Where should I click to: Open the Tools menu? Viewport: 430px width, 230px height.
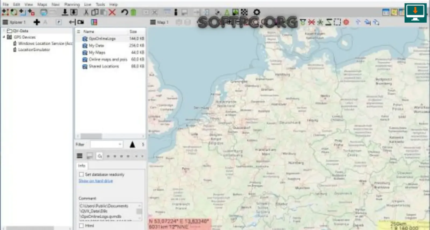pos(101,4)
